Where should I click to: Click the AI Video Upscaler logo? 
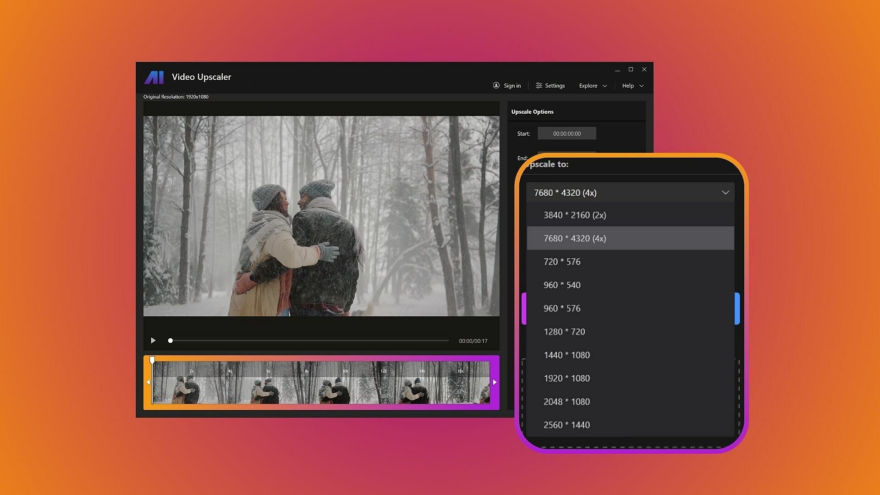click(x=154, y=77)
